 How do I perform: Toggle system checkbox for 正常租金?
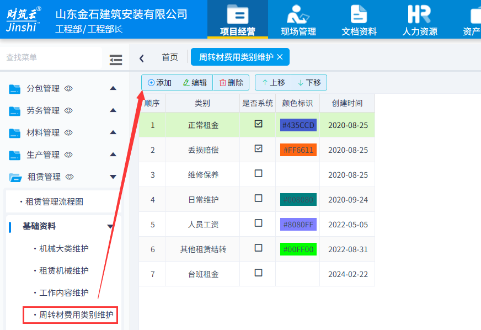pos(258,124)
